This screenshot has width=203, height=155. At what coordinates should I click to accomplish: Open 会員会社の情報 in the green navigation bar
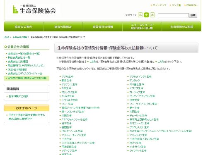103,26
